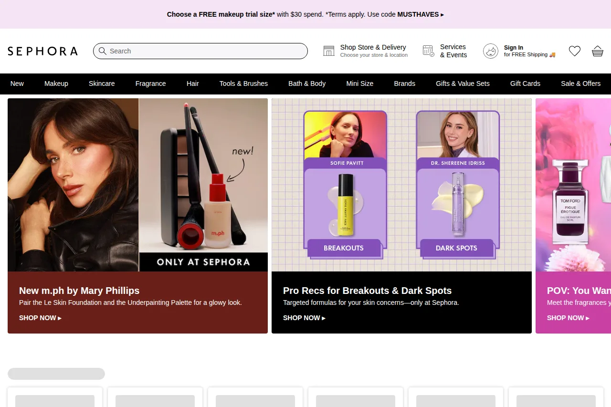Open Services & Events via calendar icon
Image resolution: width=611 pixels, height=407 pixels.
(428, 50)
